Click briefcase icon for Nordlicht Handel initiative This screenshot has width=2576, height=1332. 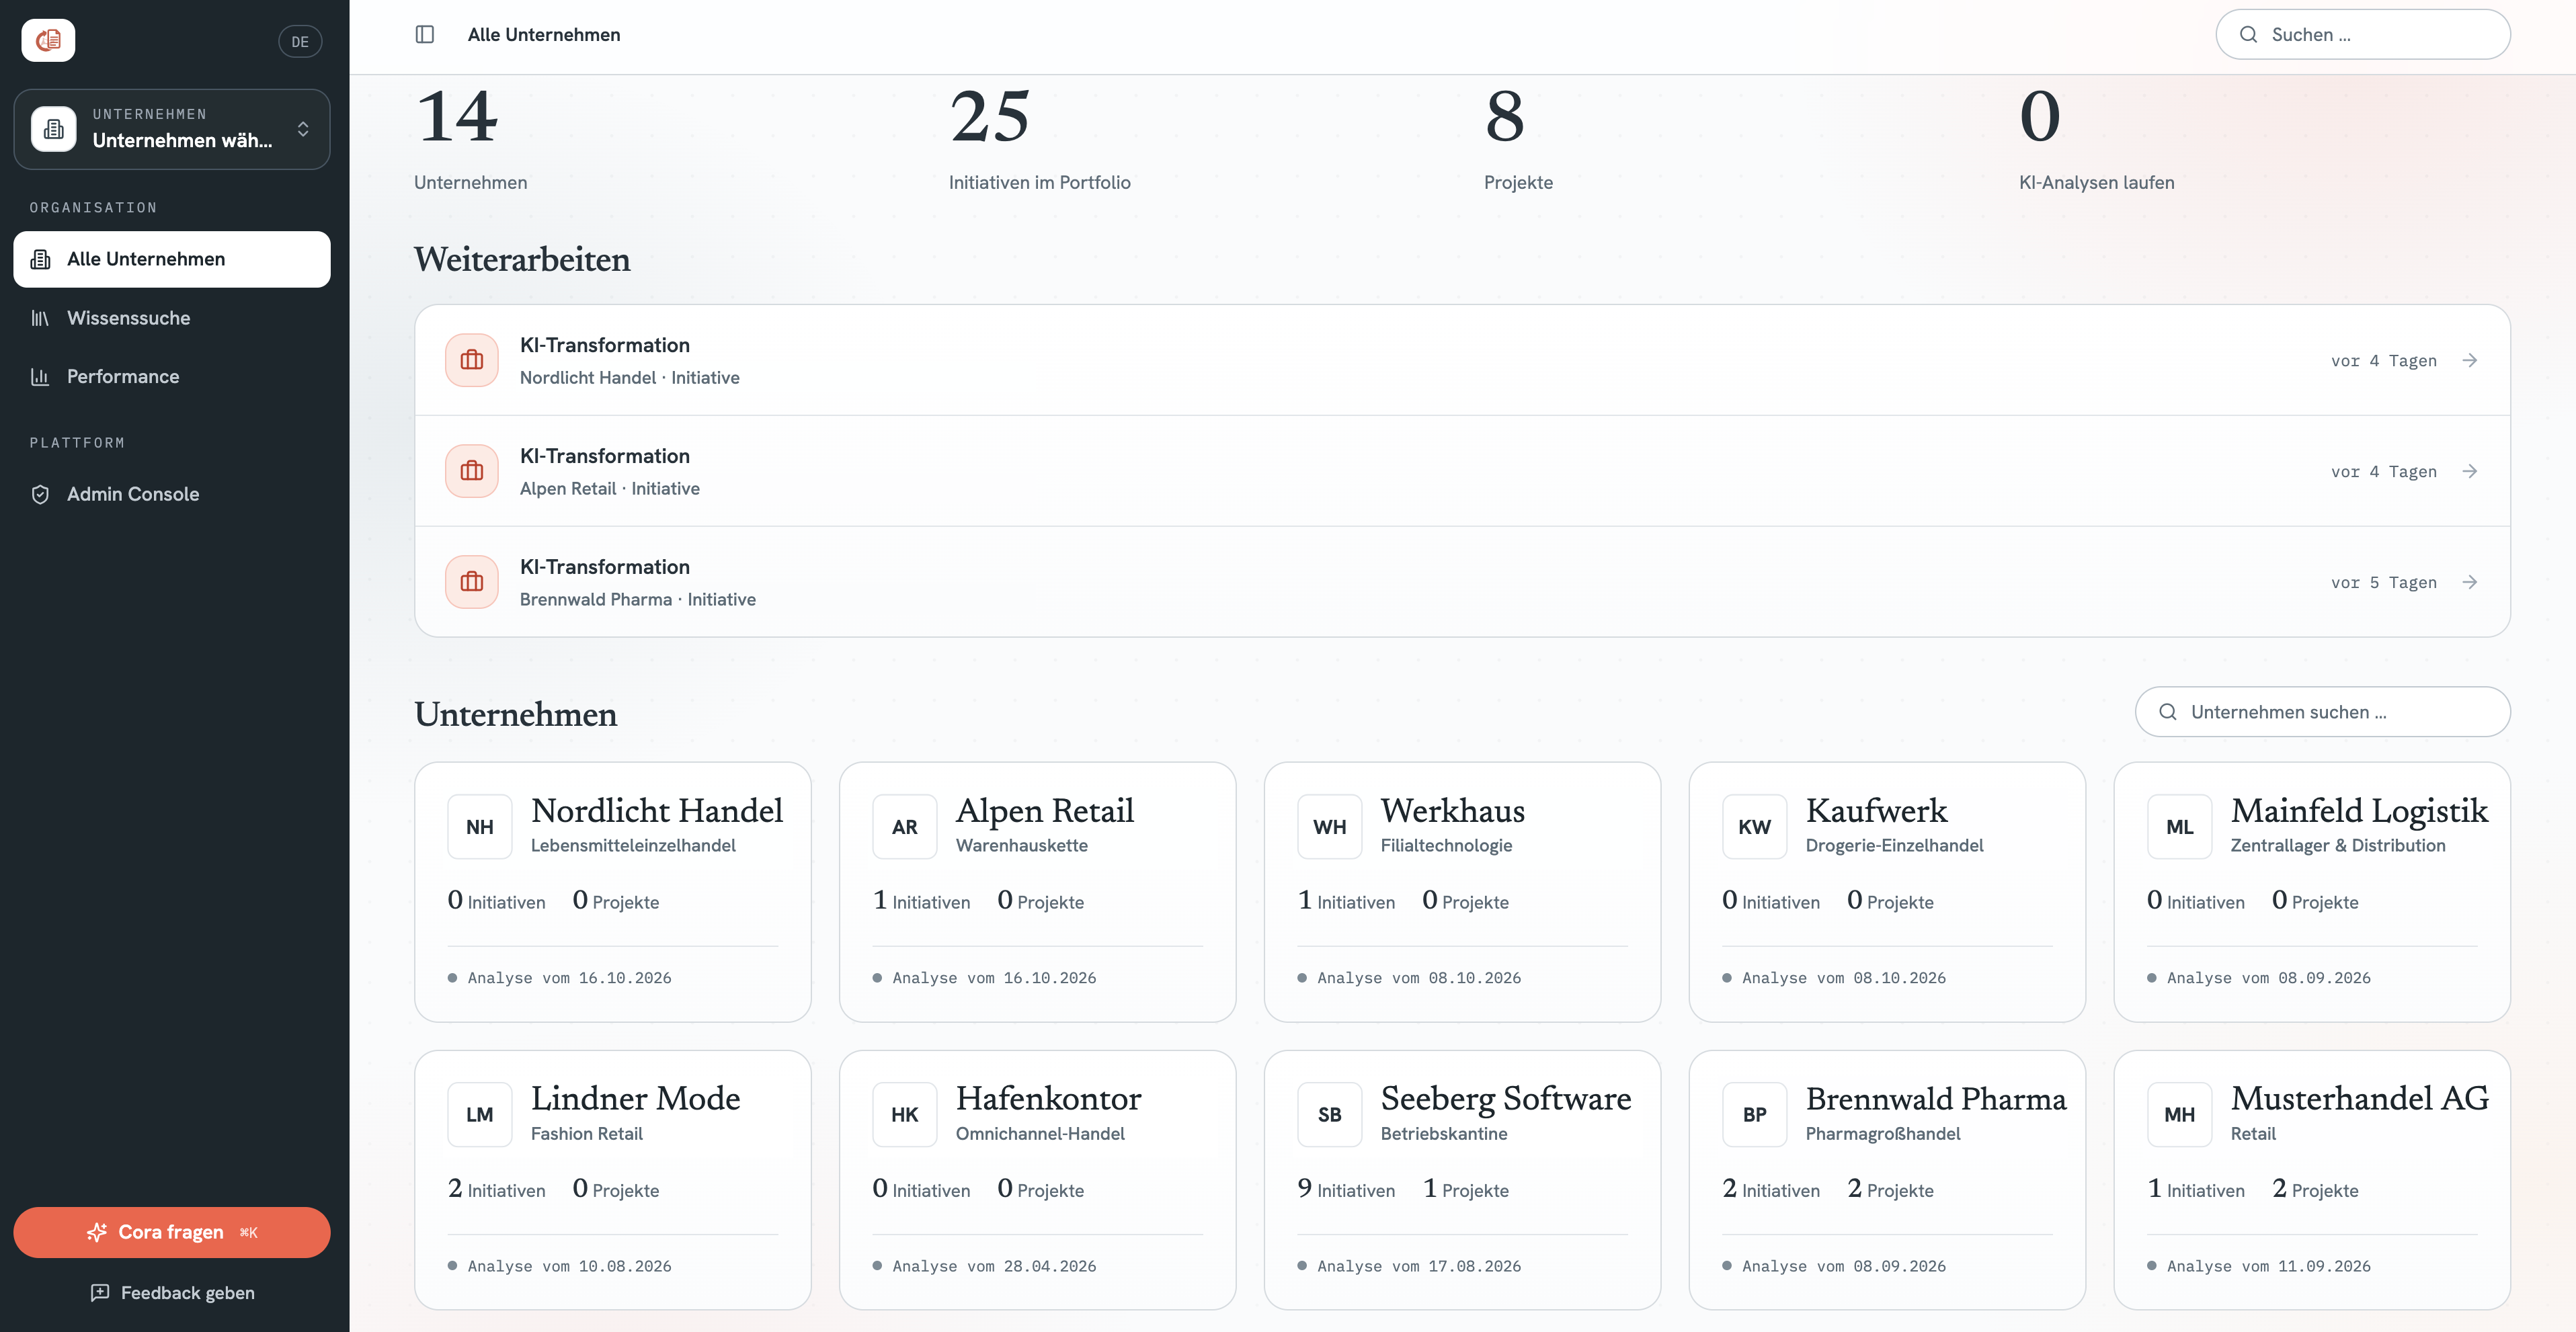click(x=472, y=360)
